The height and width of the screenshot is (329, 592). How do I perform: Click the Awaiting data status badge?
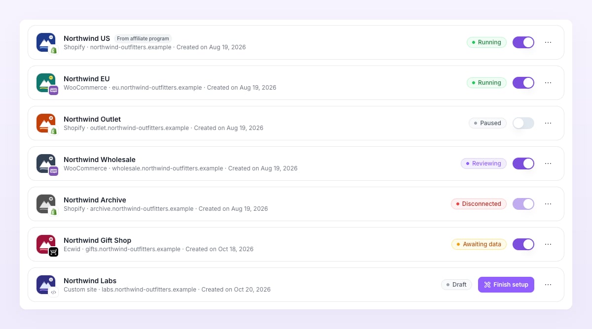click(x=479, y=244)
